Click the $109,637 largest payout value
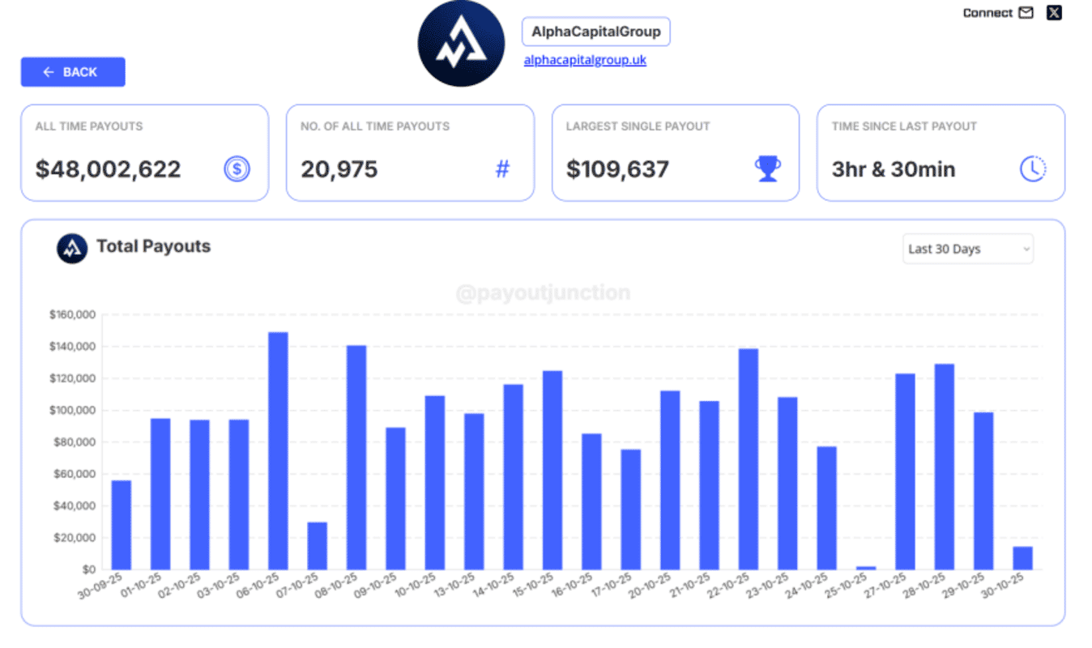Screen dimensions: 1092x648 tap(618, 169)
